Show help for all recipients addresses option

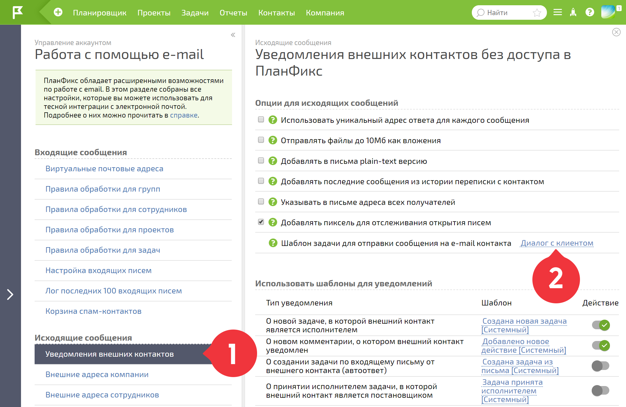273,202
